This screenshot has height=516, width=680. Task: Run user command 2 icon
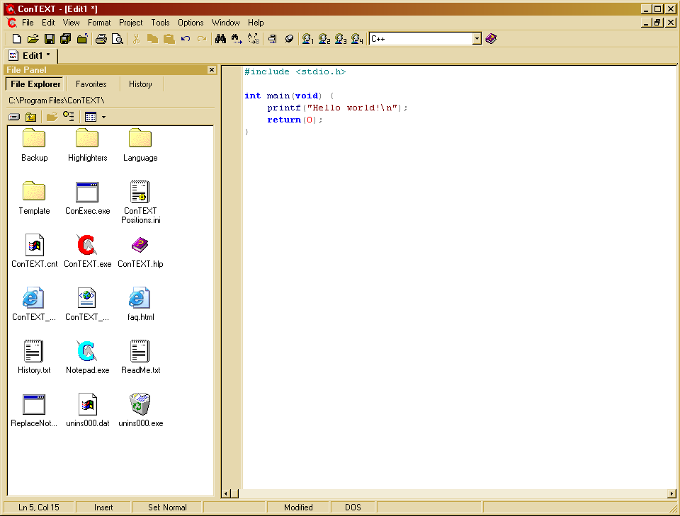coord(324,39)
